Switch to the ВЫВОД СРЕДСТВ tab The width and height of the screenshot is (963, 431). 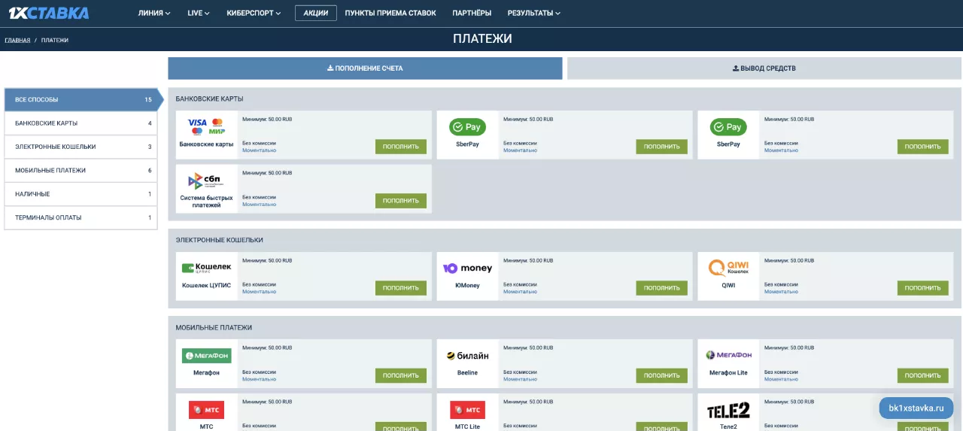[x=764, y=68]
